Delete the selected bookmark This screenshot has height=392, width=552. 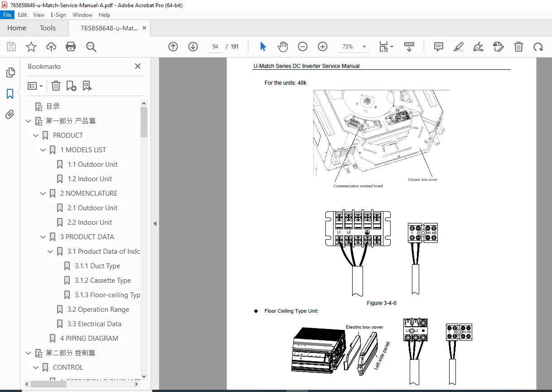(x=56, y=86)
